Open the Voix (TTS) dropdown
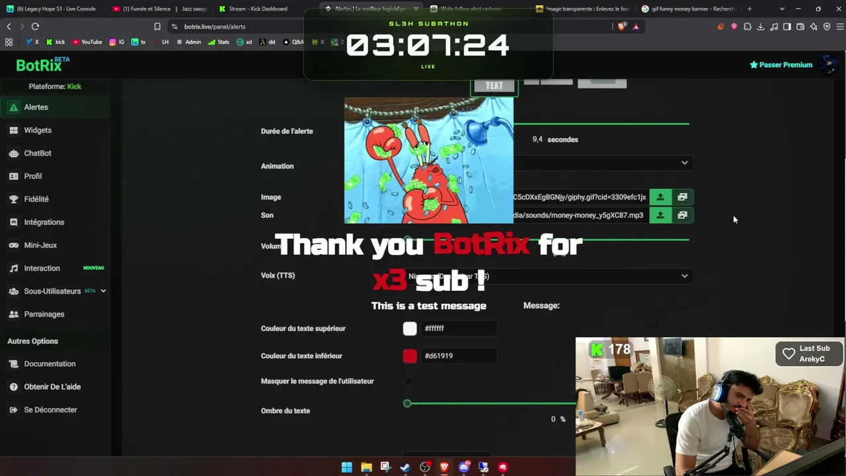 (548, 276)
